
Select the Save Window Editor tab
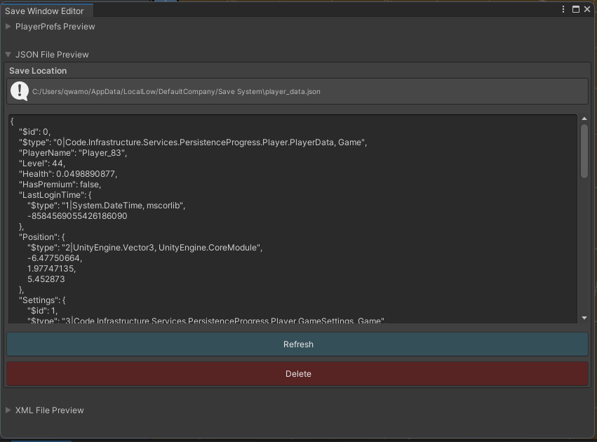click(x=46, y=11)
